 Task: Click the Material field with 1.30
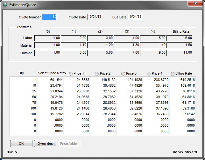(x=126, y=45)
